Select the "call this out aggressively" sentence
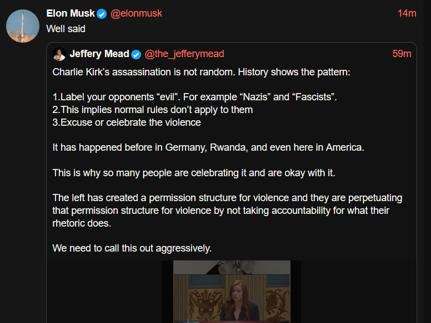431x323 pixels. pyautogui.click(x=132, y=248)
